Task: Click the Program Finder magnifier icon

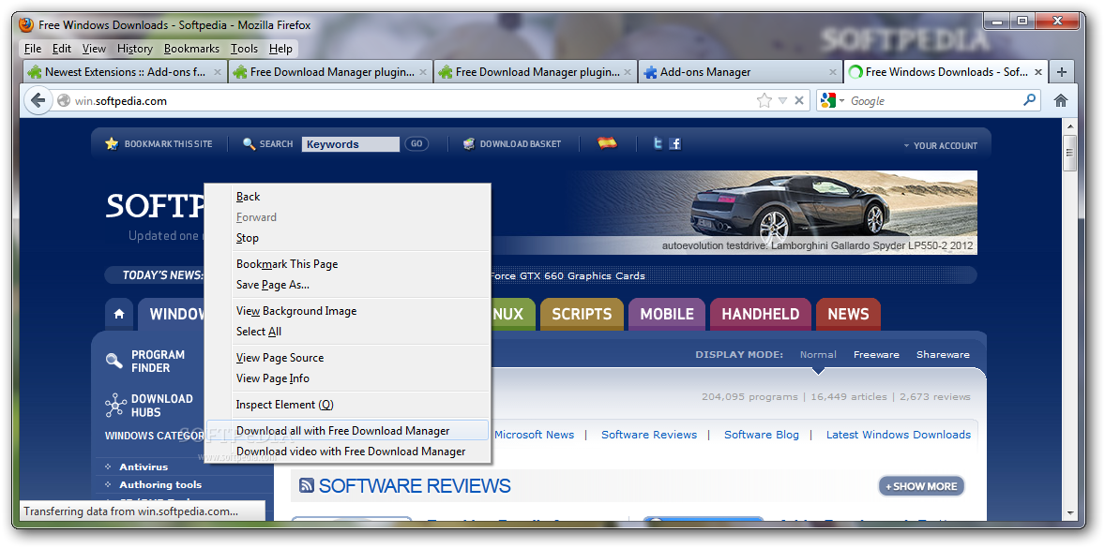Action: [x=114, y=361]
